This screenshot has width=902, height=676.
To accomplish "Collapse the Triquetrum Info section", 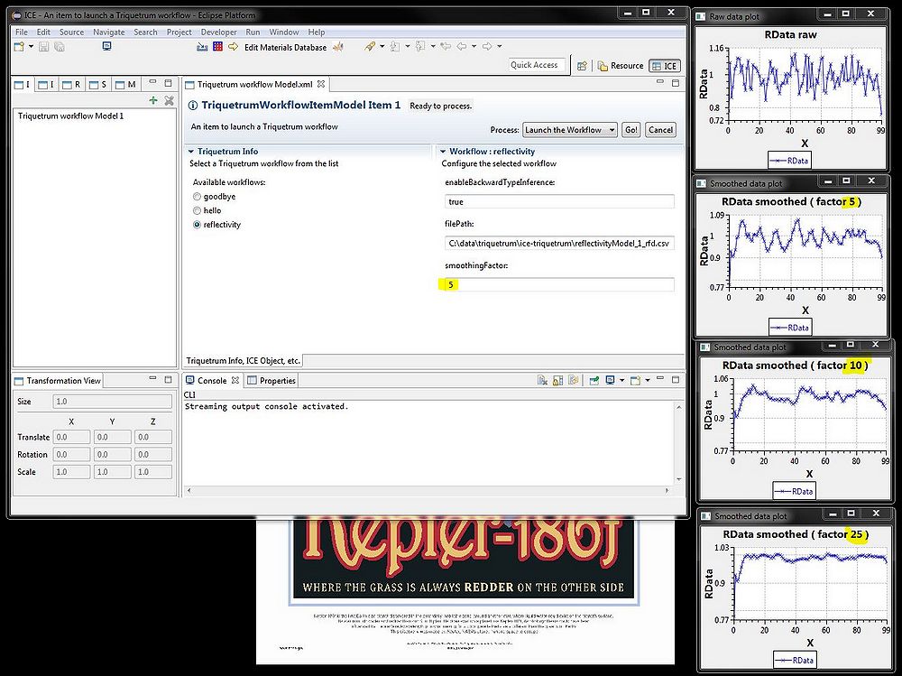I will point(191,152).
